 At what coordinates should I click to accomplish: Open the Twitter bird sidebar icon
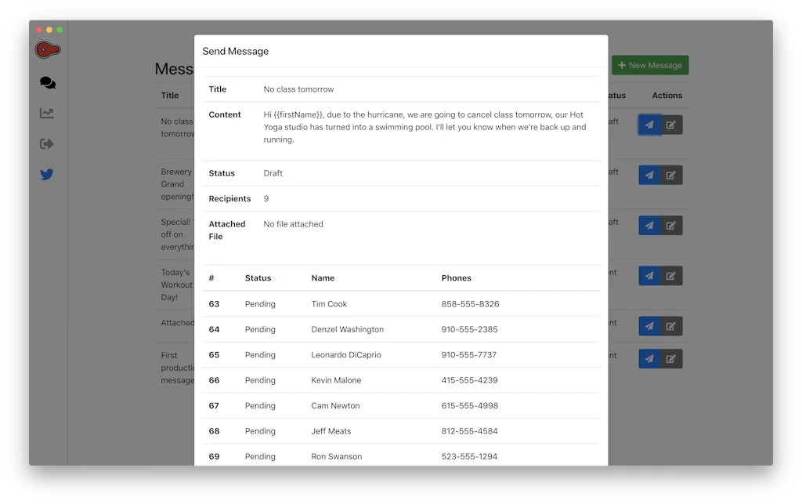click(x=47, y=175)
